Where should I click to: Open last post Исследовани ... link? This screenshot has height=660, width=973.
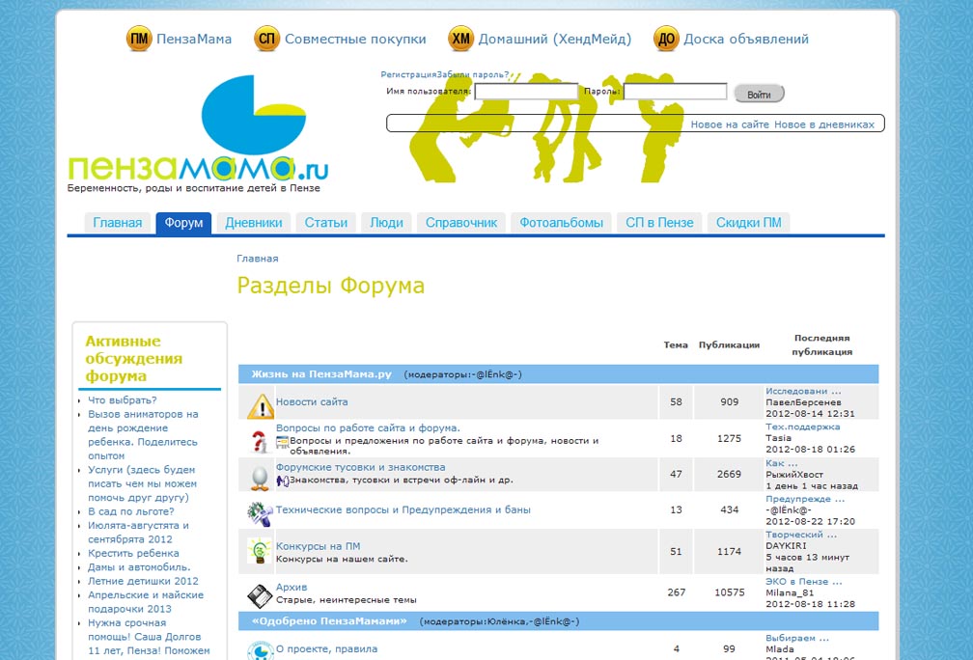point(803,391)
